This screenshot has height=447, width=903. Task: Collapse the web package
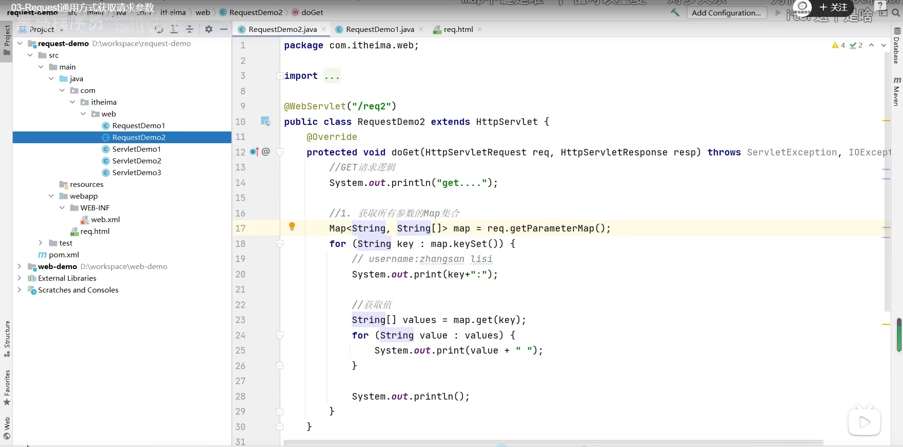point(83,114)
